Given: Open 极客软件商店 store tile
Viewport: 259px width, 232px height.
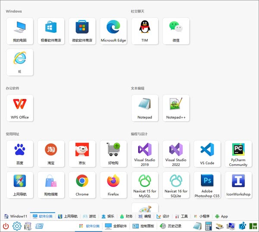Looking at the screenshot, I should click(51, 31).
